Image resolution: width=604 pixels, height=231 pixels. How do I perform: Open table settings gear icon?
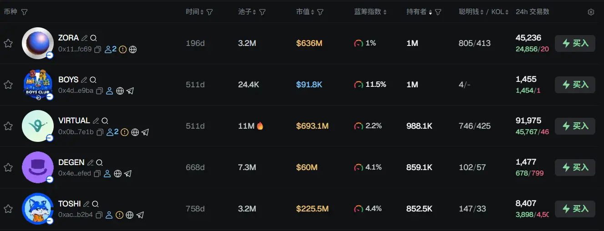tap(591, 12)
